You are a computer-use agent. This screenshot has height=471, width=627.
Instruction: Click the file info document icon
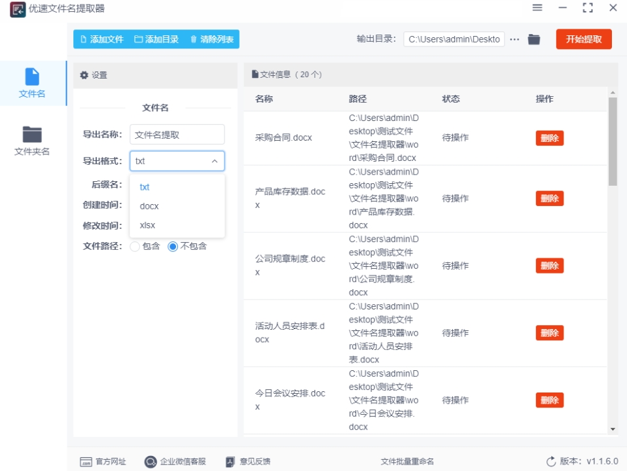[255, 75]
